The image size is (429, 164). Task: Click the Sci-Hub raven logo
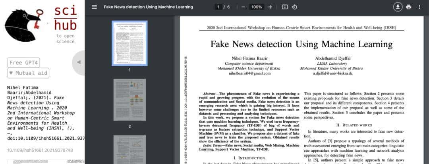24,25
